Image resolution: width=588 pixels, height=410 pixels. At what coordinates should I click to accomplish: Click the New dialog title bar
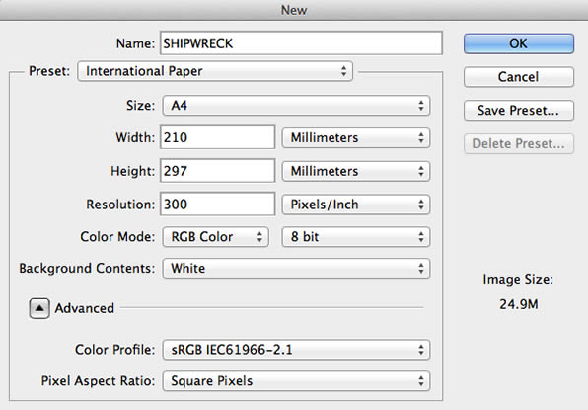(x=294, y=10)
